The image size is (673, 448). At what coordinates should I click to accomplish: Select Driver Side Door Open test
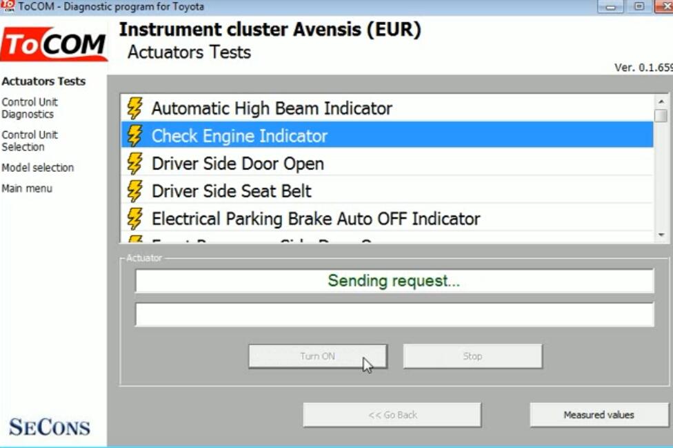387,163
